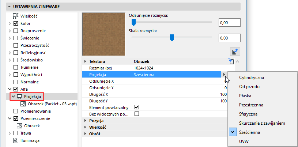Select the Długość Y row
The width and height of the screenshot is (298, 147).
(155, 101)
